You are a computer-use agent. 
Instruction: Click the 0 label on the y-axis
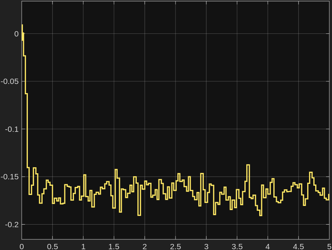(x=16, y=34)
